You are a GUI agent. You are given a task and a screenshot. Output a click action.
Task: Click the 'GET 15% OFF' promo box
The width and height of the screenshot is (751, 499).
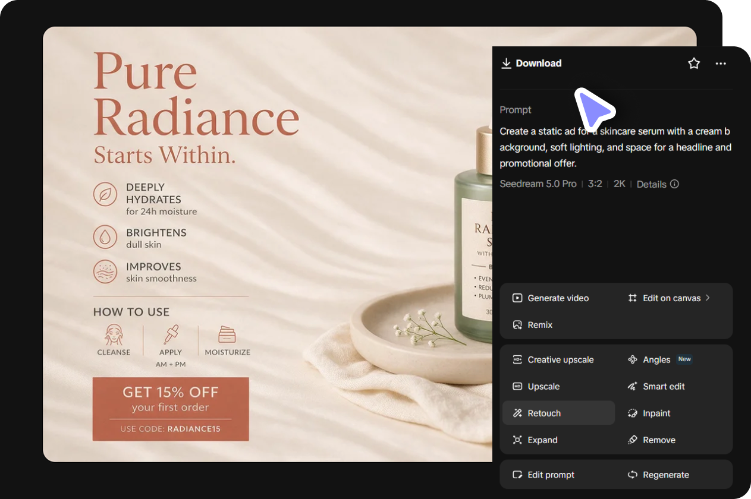[171, 409]
